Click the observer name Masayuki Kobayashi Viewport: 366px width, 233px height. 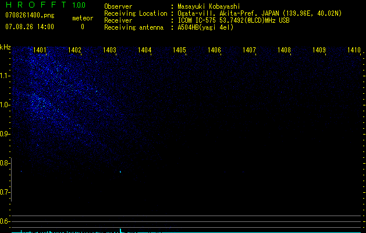[209, 6]
